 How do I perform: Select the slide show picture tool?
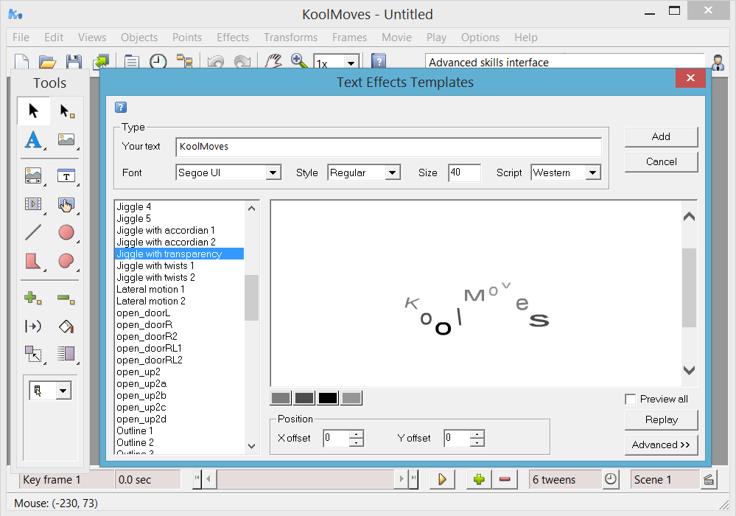point(33,175)
